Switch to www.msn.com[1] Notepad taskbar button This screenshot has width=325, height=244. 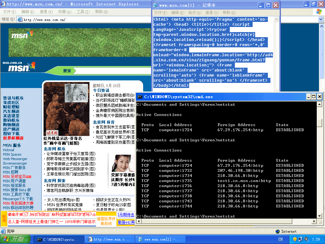160,240
